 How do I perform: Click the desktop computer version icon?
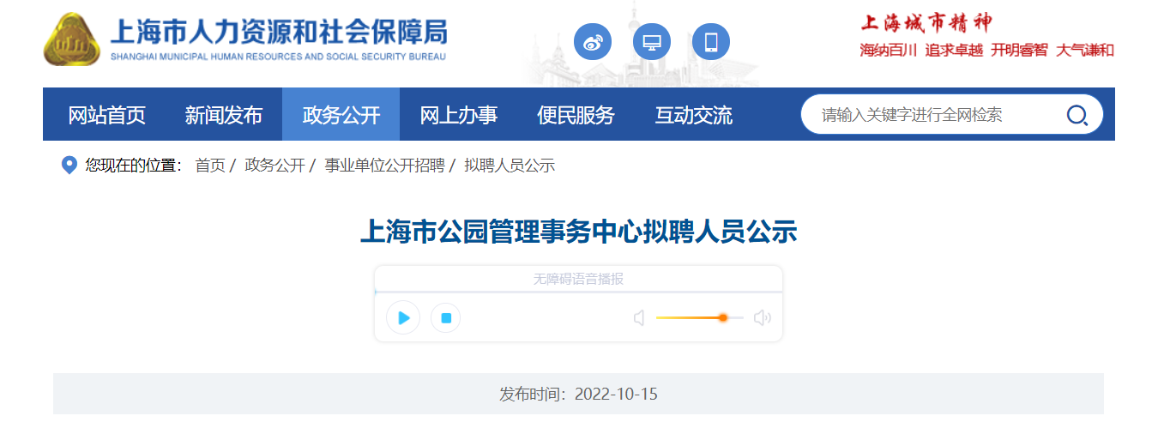[x=652, y=42]
